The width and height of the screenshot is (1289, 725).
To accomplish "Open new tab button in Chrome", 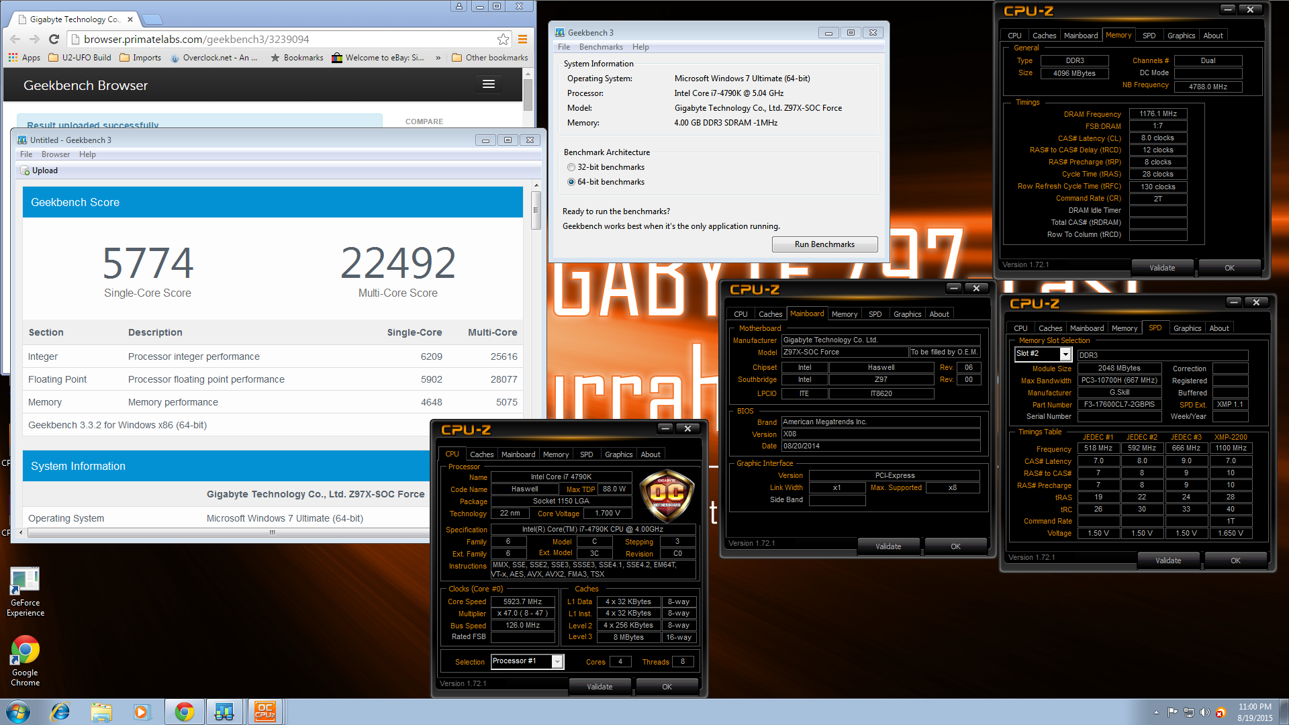I will [x=152, y=19].
